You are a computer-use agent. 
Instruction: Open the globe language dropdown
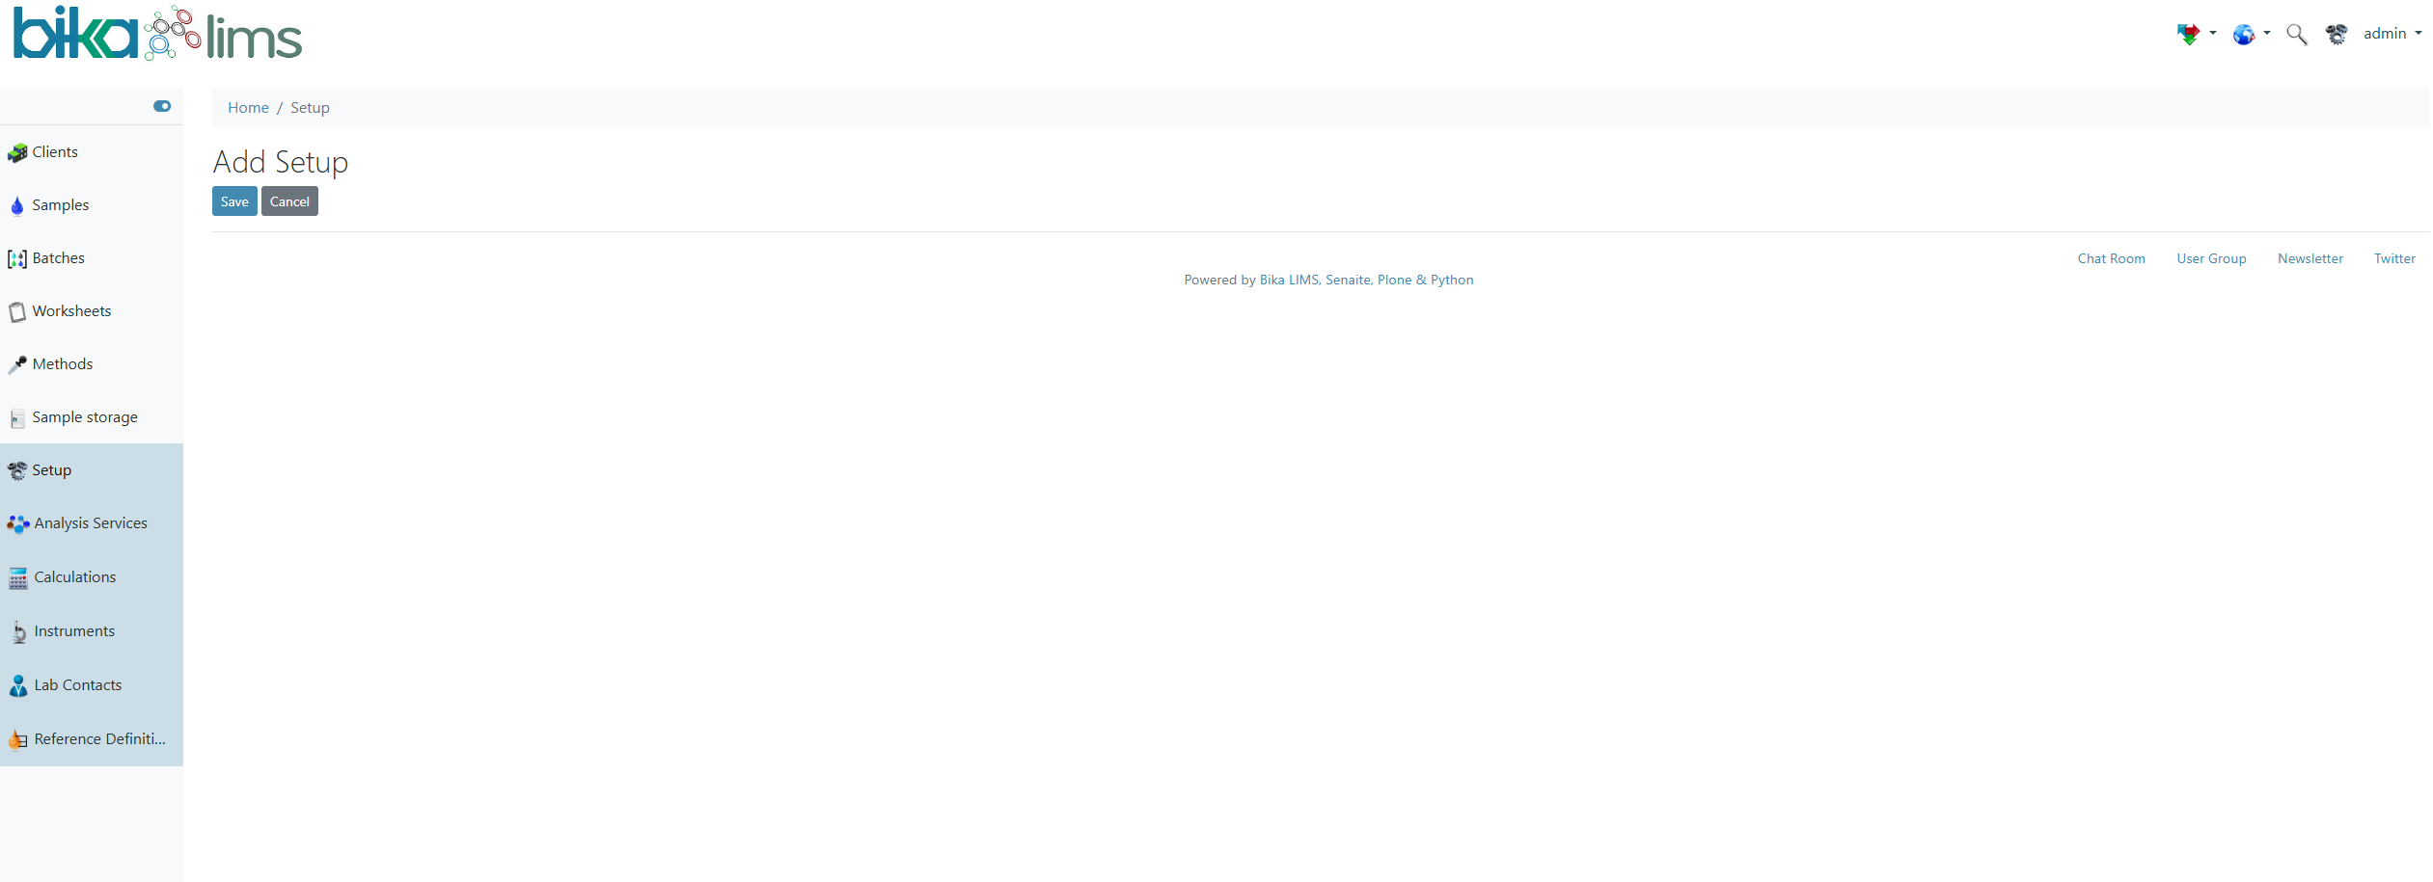point(2251,35)
